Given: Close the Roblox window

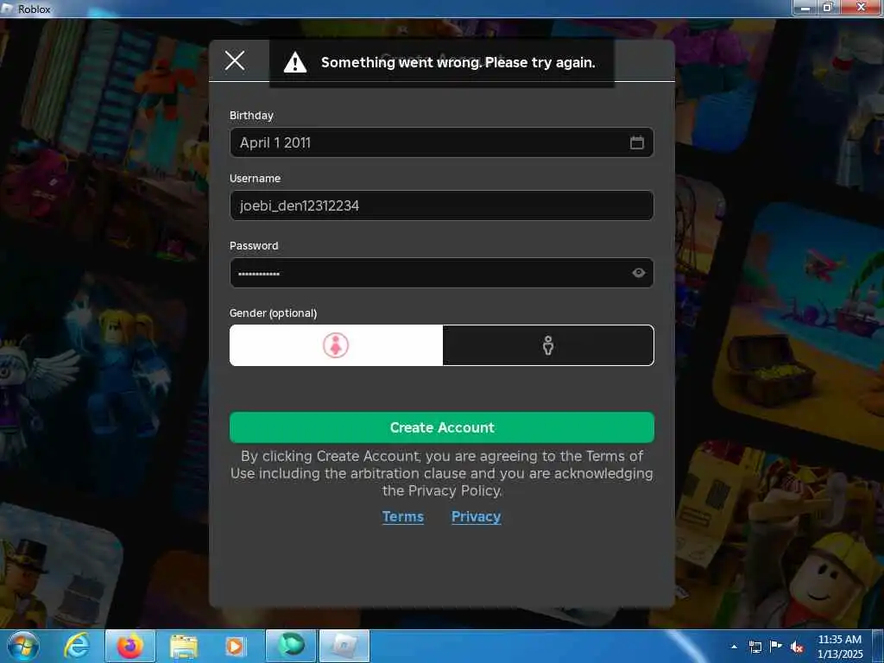Looking at the screenshot, I should pyautogui.click(x=861, y=7).
